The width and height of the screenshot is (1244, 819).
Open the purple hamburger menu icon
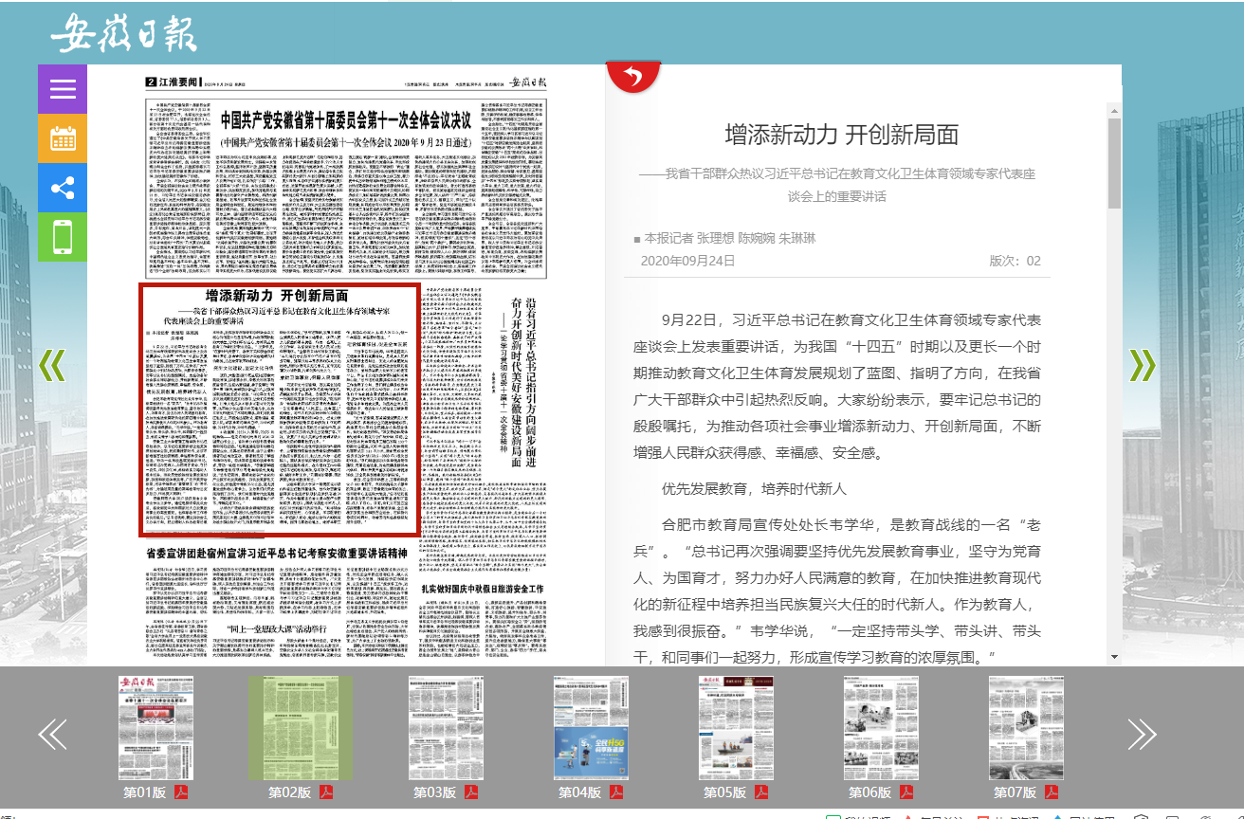[63, 89]
